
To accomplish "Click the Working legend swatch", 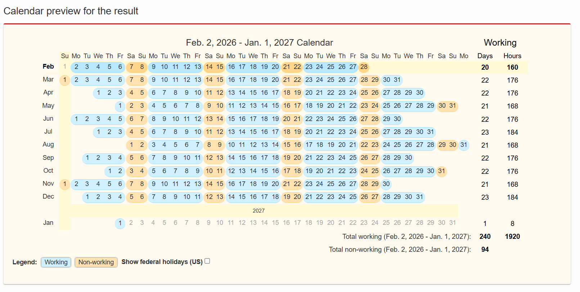I will (x=56, y=262).
